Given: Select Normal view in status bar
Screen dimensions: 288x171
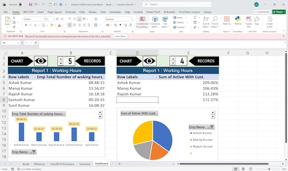Looking at the screenshot, I should click(235, 169).
